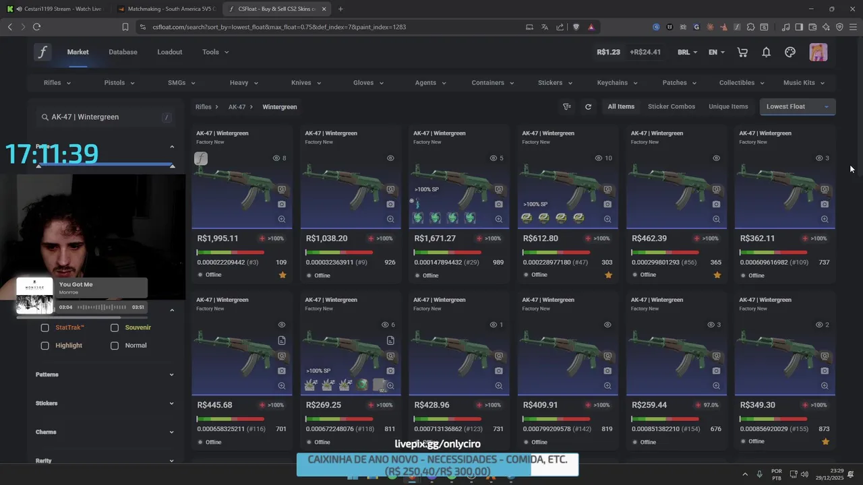Toggle favorite star on R$1,995.11 listing
The height and width of the screenshot is (485, 863).
pos(282,275)
